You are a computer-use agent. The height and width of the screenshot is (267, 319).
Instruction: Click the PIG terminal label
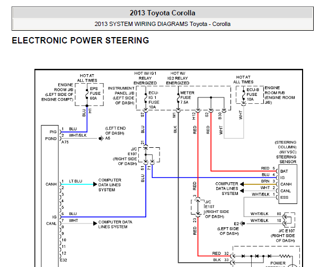click(x=53, y=132)
